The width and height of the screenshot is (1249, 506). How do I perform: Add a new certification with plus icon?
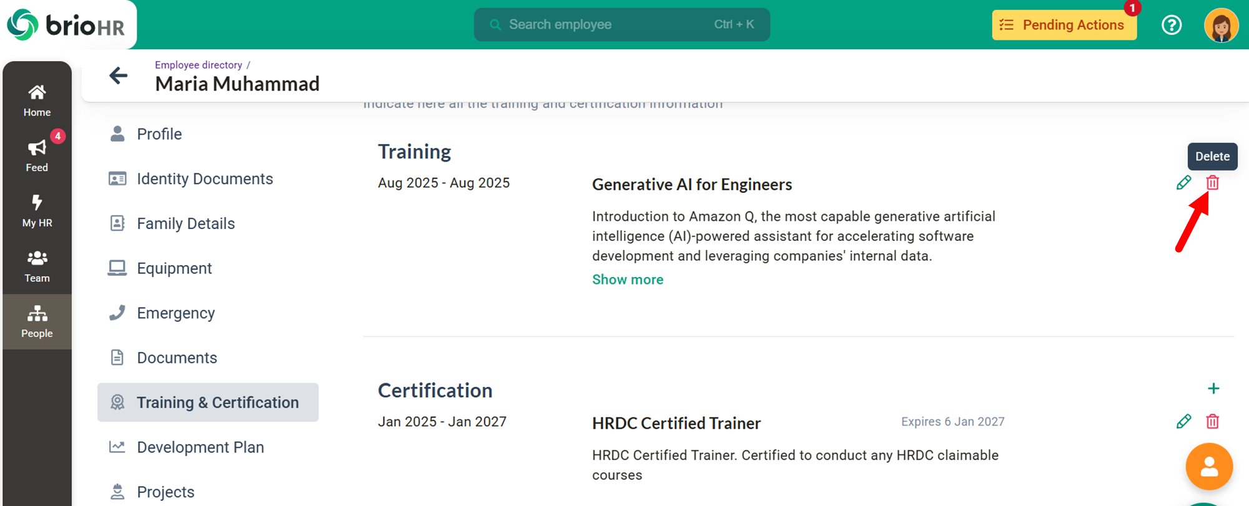[x=1213, y=389]
